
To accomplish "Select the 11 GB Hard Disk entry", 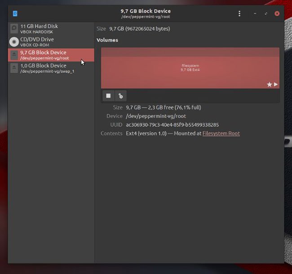I will coord(51,29).
